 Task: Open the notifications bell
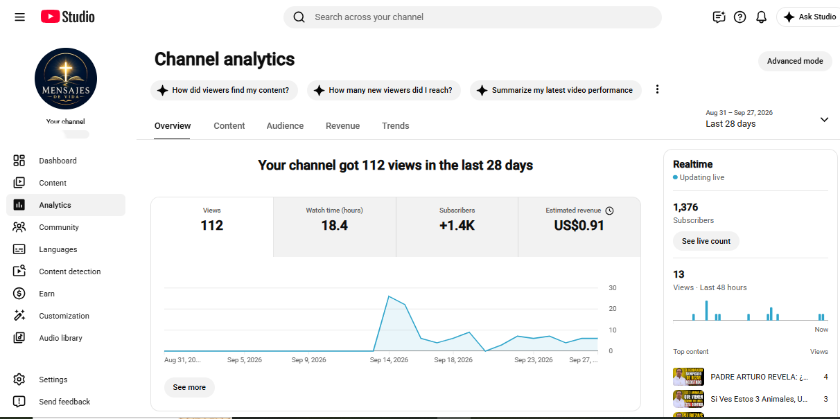point(761,17)
